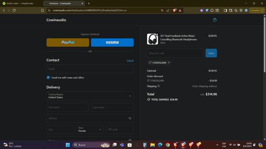This screenshot has width=266, height=149.
Task: Open the Actualizar browser menu
Action: point(257,10)
